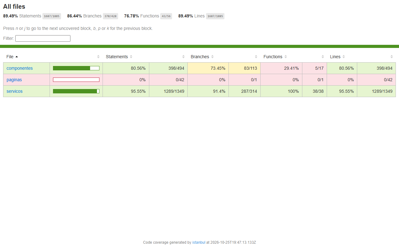Sort by Branches percentage header

pyautogui.click(x=202, y=57)
